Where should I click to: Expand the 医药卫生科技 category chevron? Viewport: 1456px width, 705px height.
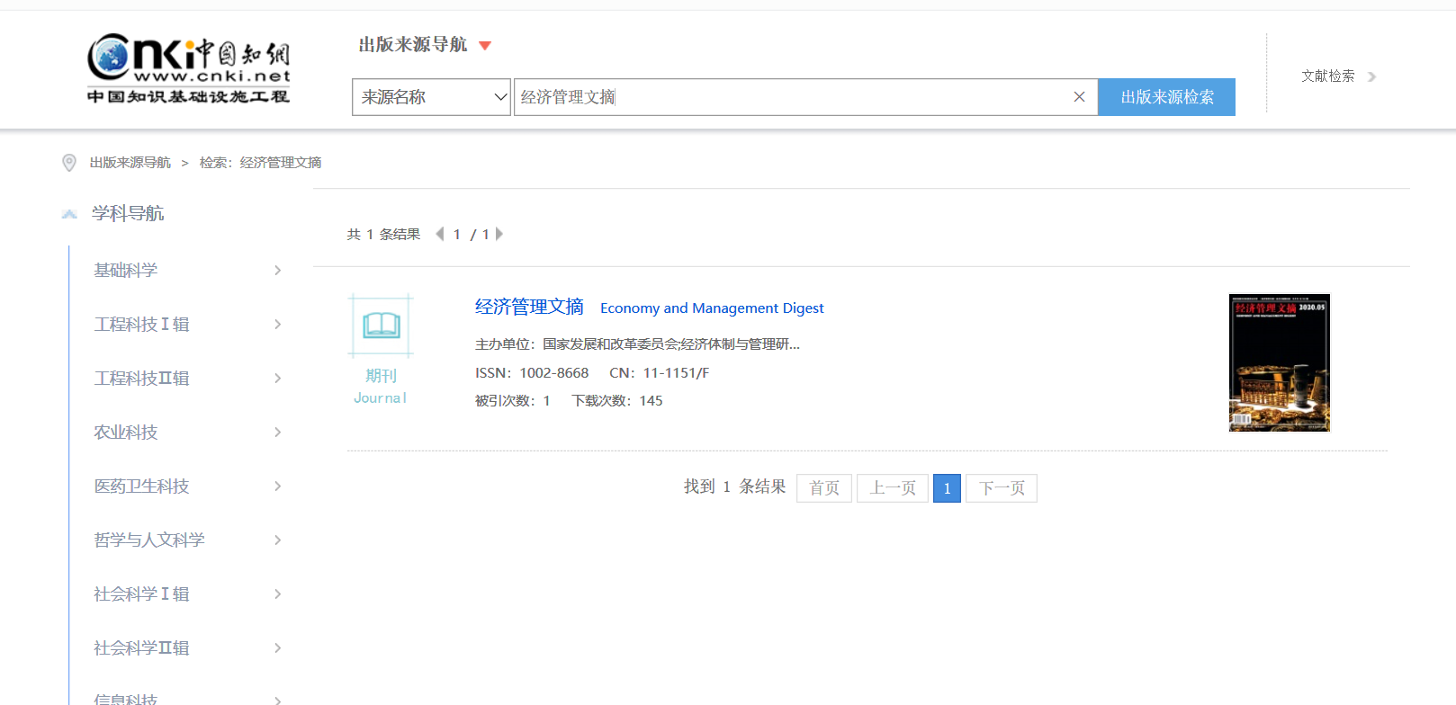point(278,486)
